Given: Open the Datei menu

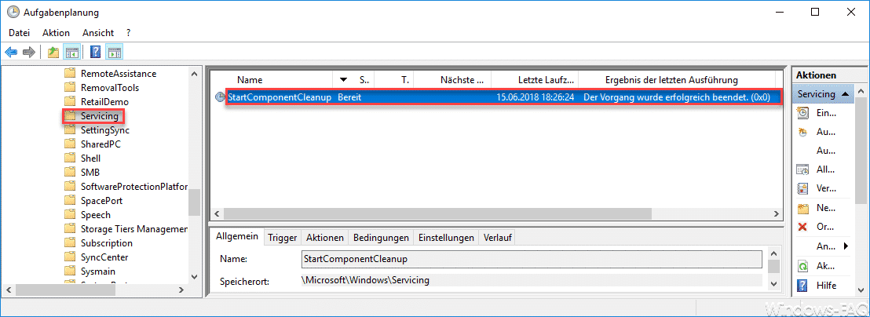Looking at the screenshot, I should click(20, 33).
